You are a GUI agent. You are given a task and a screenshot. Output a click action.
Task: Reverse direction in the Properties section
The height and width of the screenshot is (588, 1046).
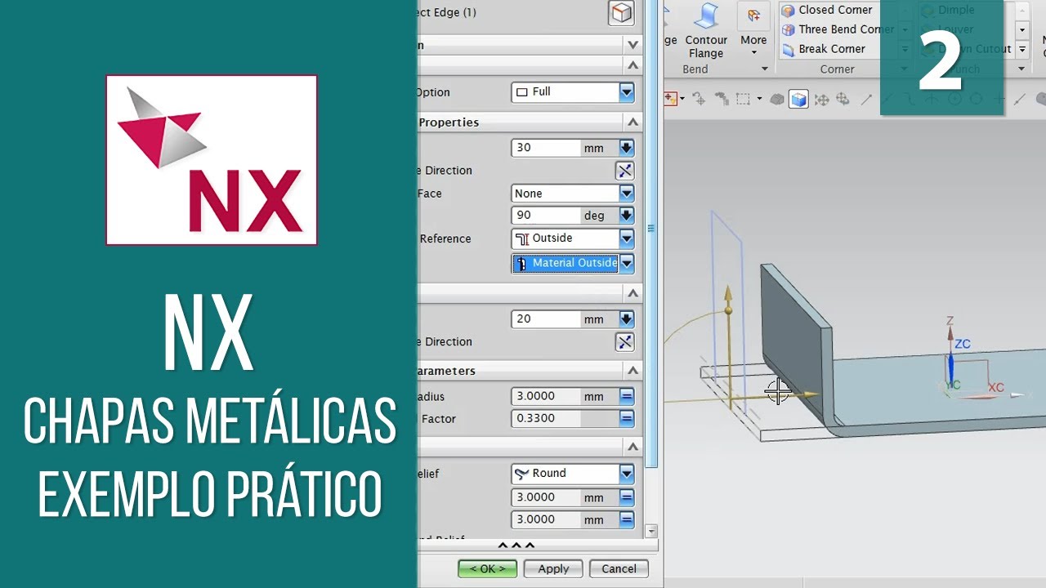tap(625, 171)
